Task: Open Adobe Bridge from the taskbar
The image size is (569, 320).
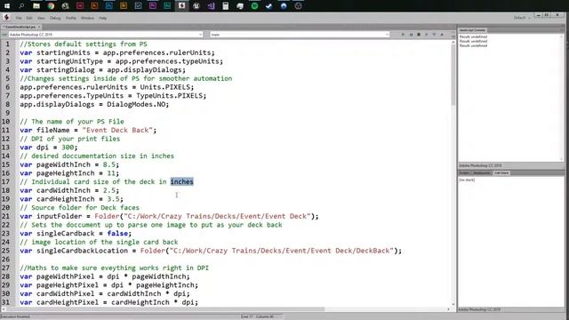Action: pos(124,6)
